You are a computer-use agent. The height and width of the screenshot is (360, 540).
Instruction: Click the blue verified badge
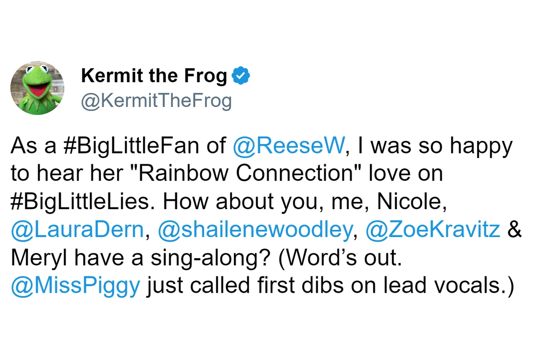point(240,76)
